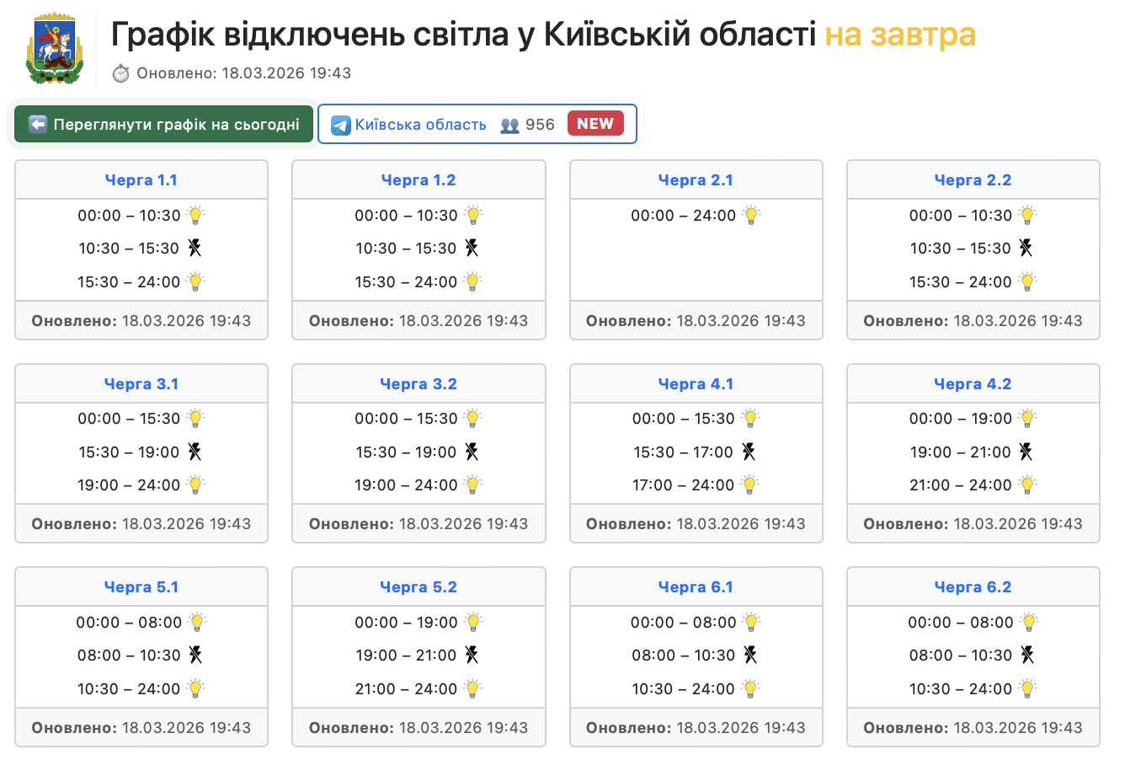Click the power-off icon in Черга 1.1
The width and height of the screenshot is (1125, 760).
(x=195, y=249)
